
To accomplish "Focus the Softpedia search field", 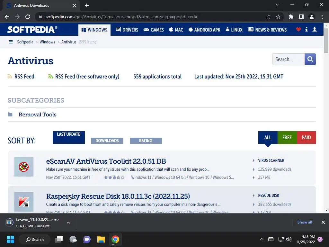I will pyautogui.click(x=288, y=59).
